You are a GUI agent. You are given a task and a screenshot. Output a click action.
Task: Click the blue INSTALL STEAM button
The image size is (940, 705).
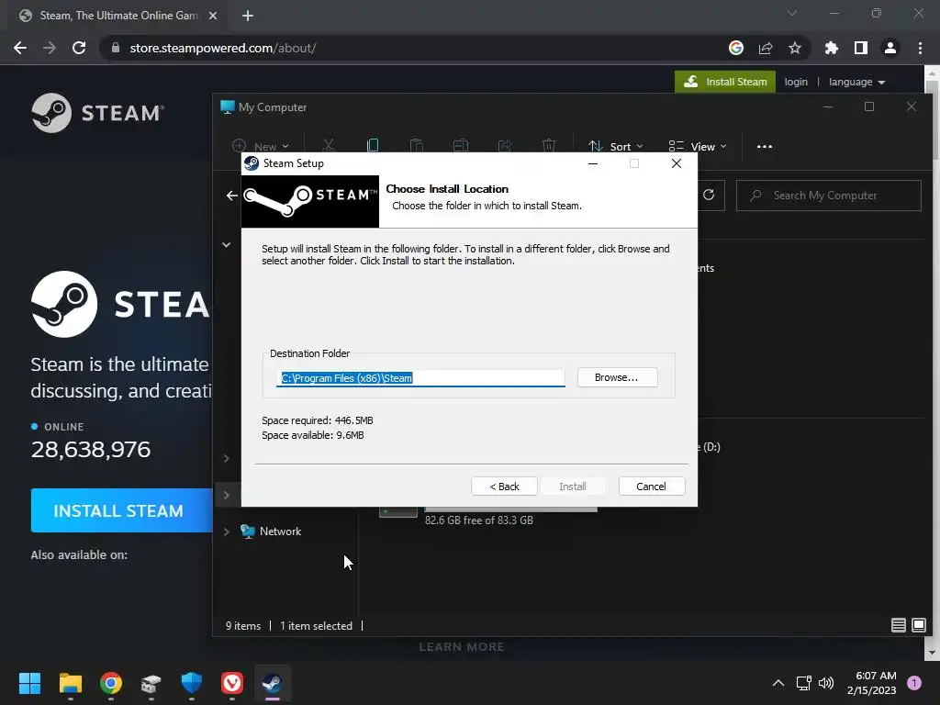(122, 510)
